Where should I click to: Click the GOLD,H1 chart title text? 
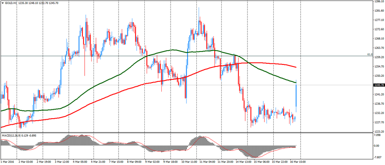click(11, 3)
